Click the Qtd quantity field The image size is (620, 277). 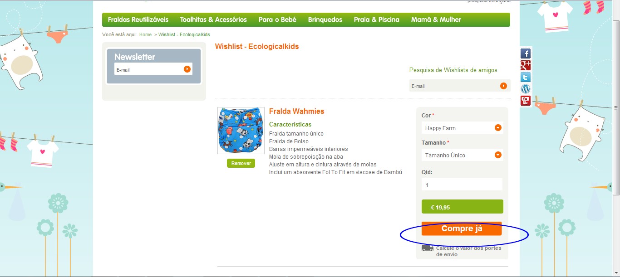(x=462, y=185)
